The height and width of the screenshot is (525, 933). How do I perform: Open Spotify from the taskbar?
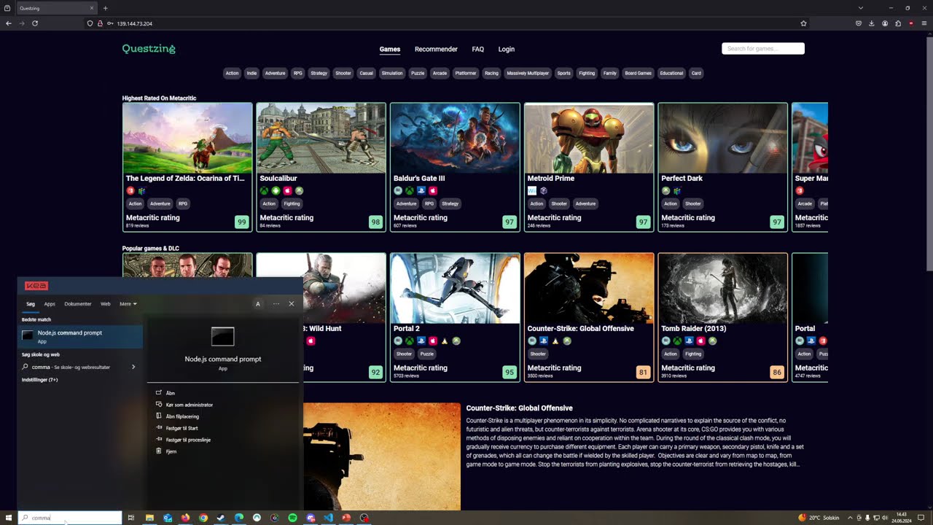292,518
